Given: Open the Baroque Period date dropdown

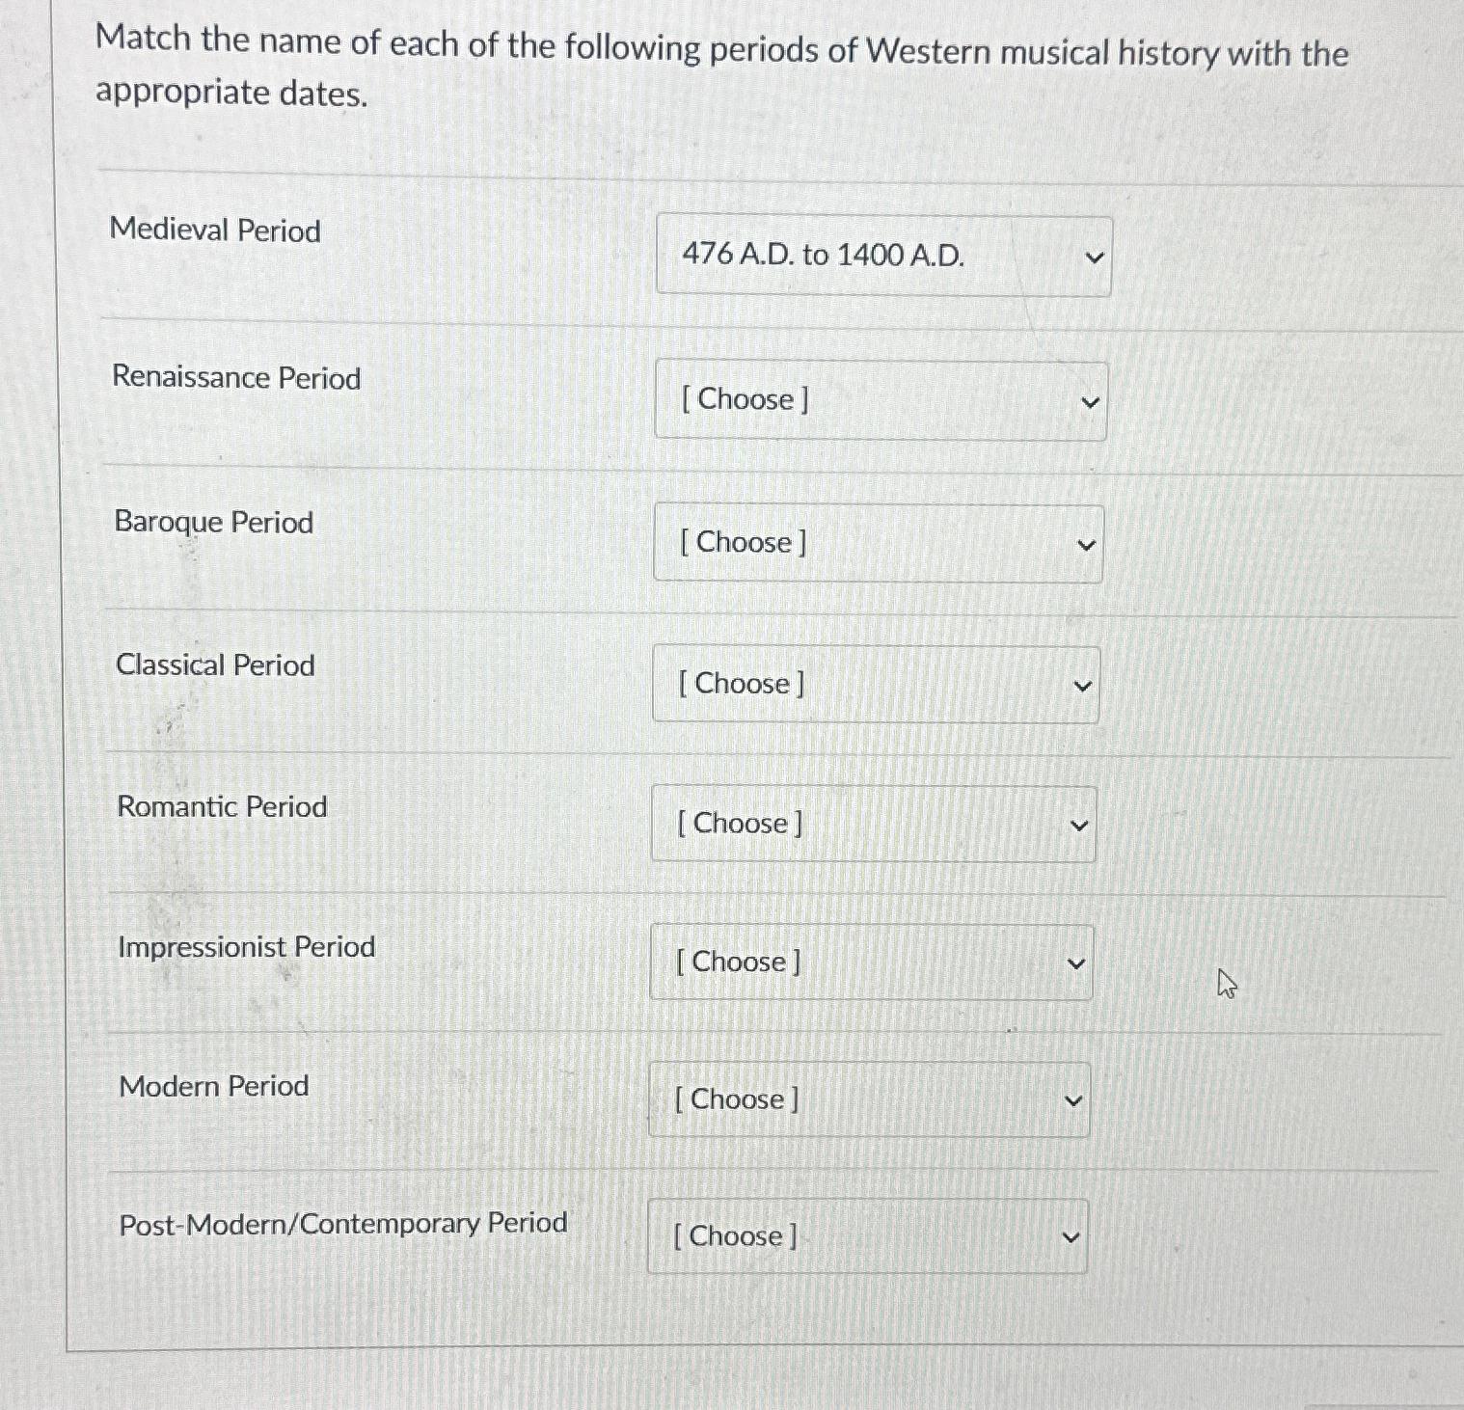Looking at the screenshot, I should click(x=876, y=543).
